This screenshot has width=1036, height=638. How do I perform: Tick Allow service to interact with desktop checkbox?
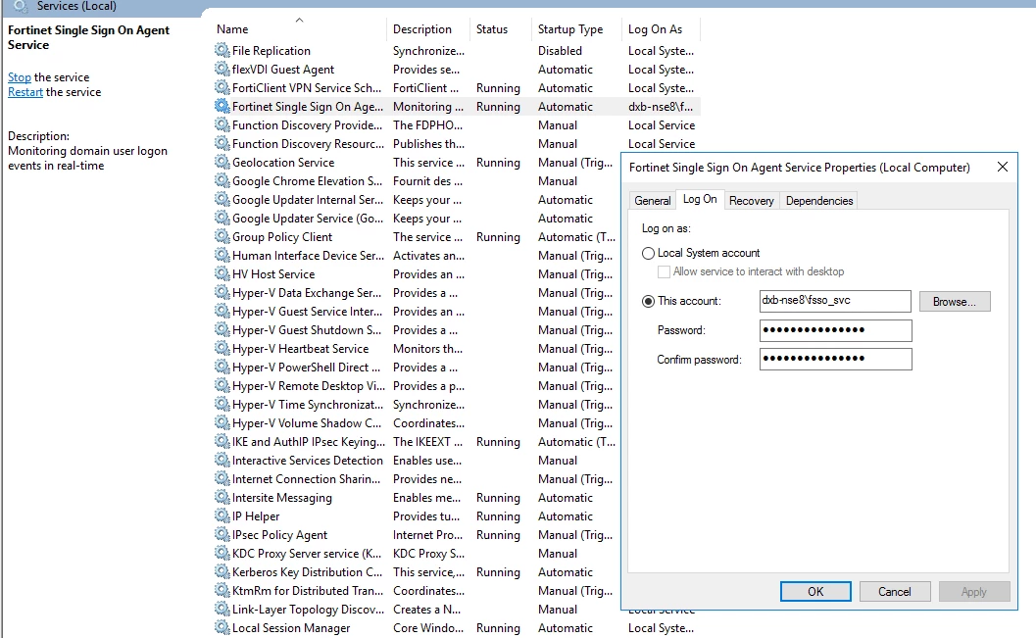coord(664,271)
